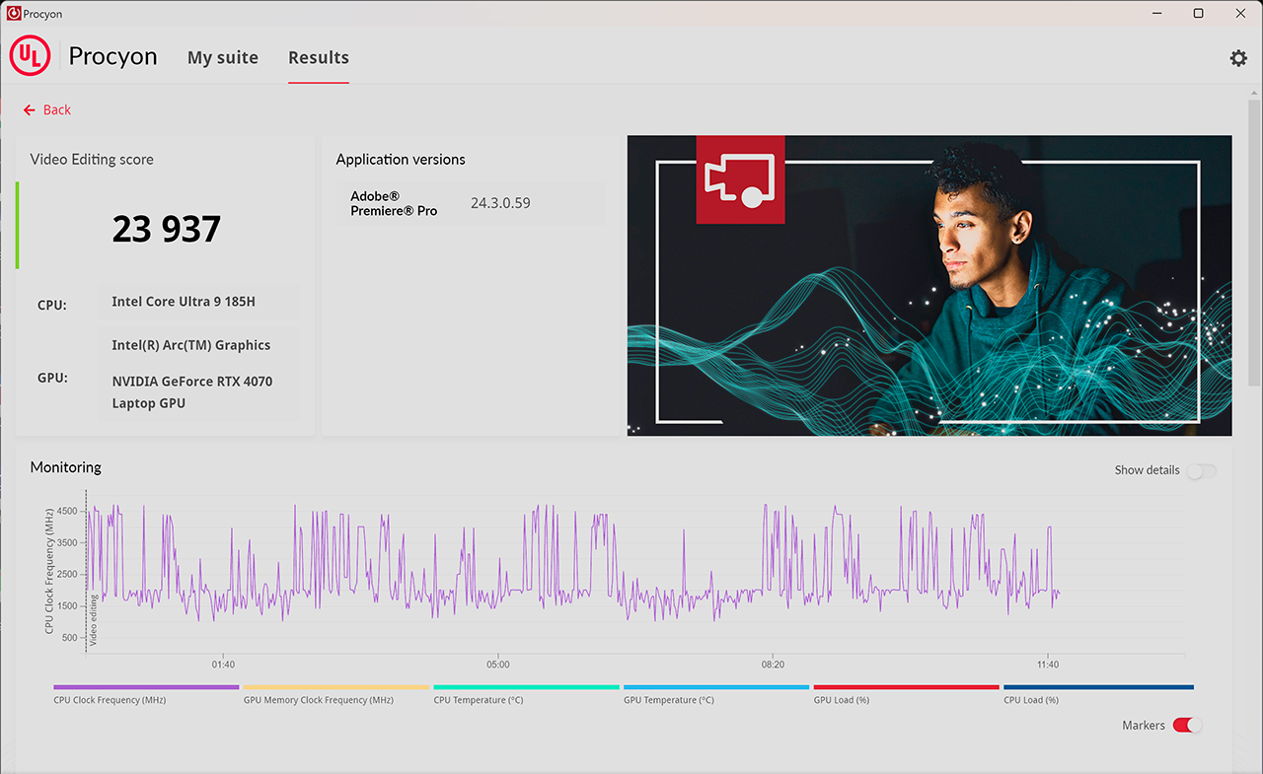Click the 4500 y-axis value
This screenshot has height=774, width=1263.
[x=67, y=511]
